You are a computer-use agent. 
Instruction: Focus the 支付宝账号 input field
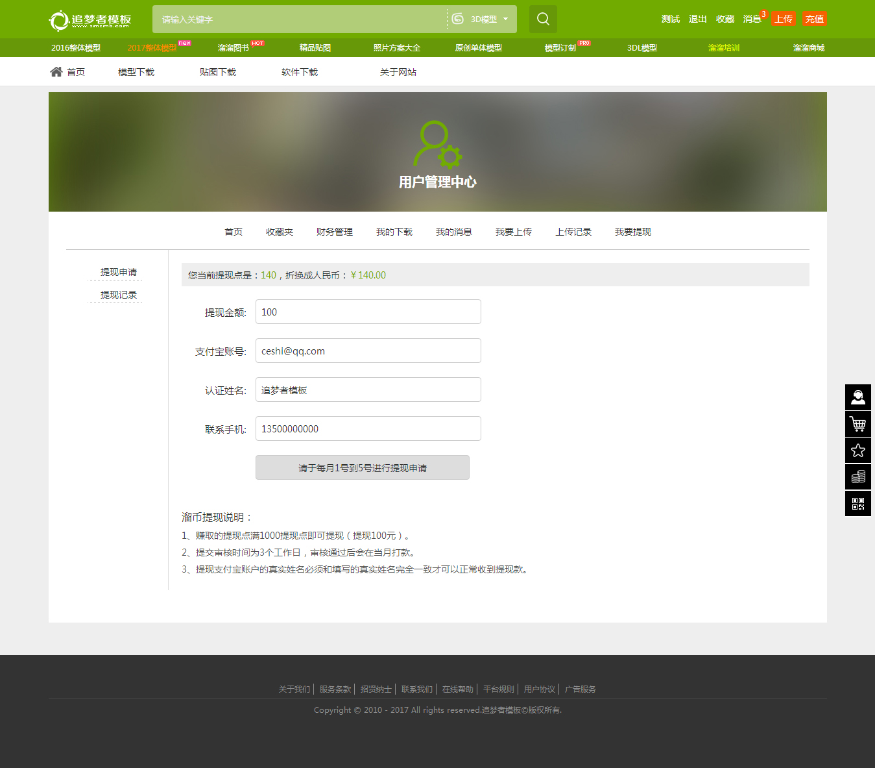point(368,351)
